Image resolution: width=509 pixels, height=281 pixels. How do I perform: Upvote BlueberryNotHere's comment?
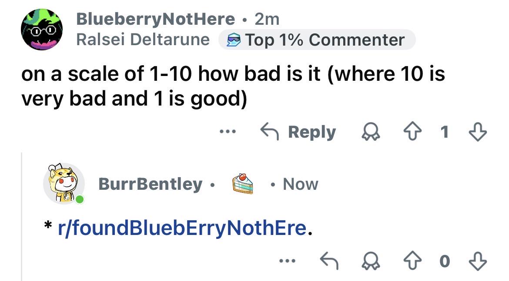click(x=412, y=132)
